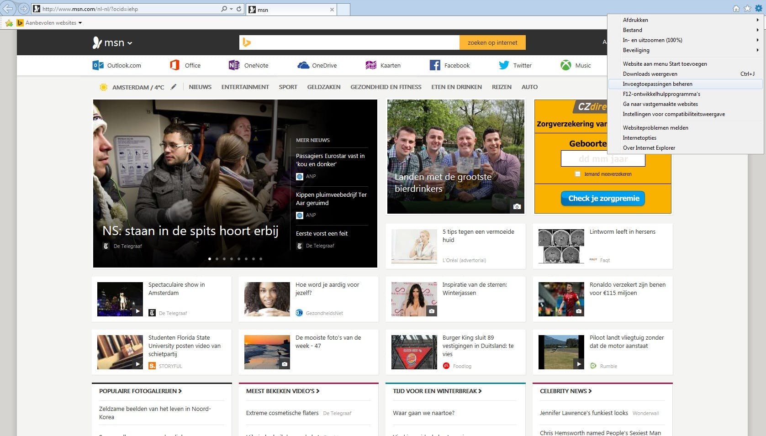Open camera gallery icon on bierdrinkers photo
This screenshot has height=436, width=766.
517,206
